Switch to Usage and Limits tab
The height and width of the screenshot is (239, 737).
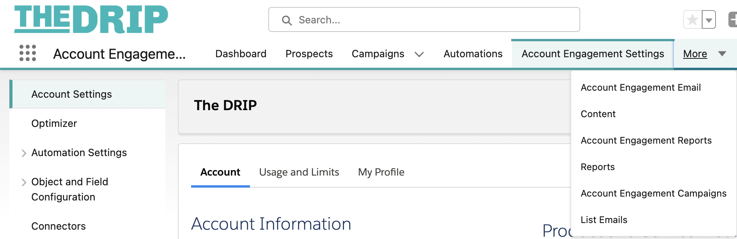coord(299,172)
